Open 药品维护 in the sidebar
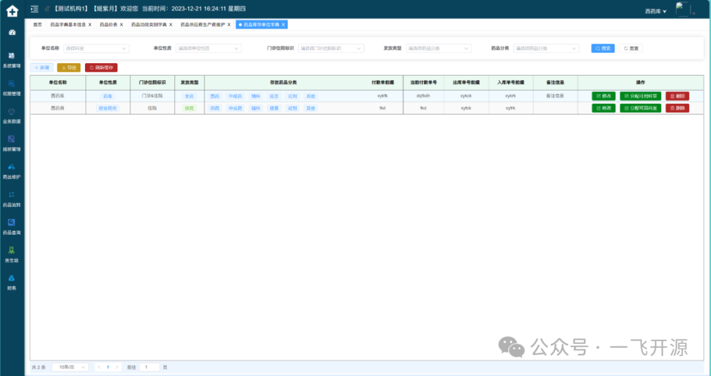Viewport: 711px width, 376px height. tap(12, 171)
